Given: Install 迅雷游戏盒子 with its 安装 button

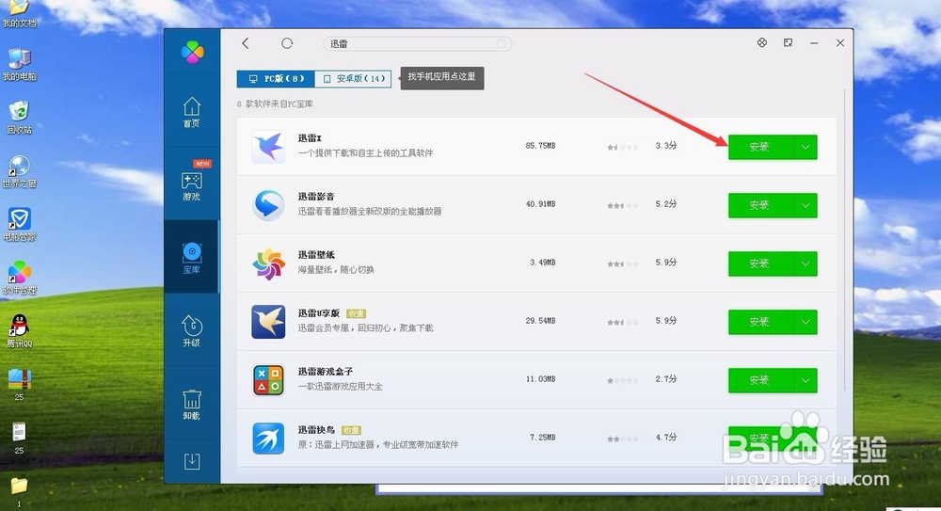Looking at the screenshot, I should click(760, 380).
